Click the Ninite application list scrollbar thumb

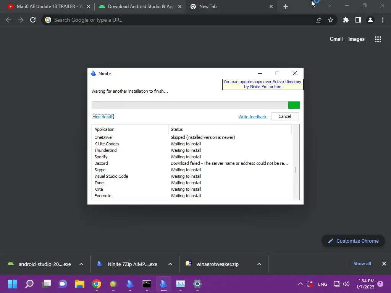point(296,170)
